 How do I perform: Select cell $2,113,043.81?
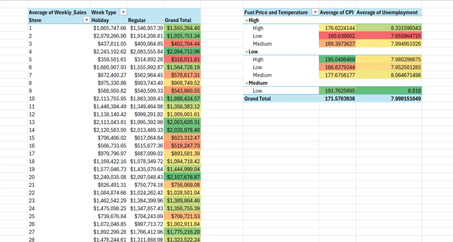pyautogui.click(x=109, y=122)
